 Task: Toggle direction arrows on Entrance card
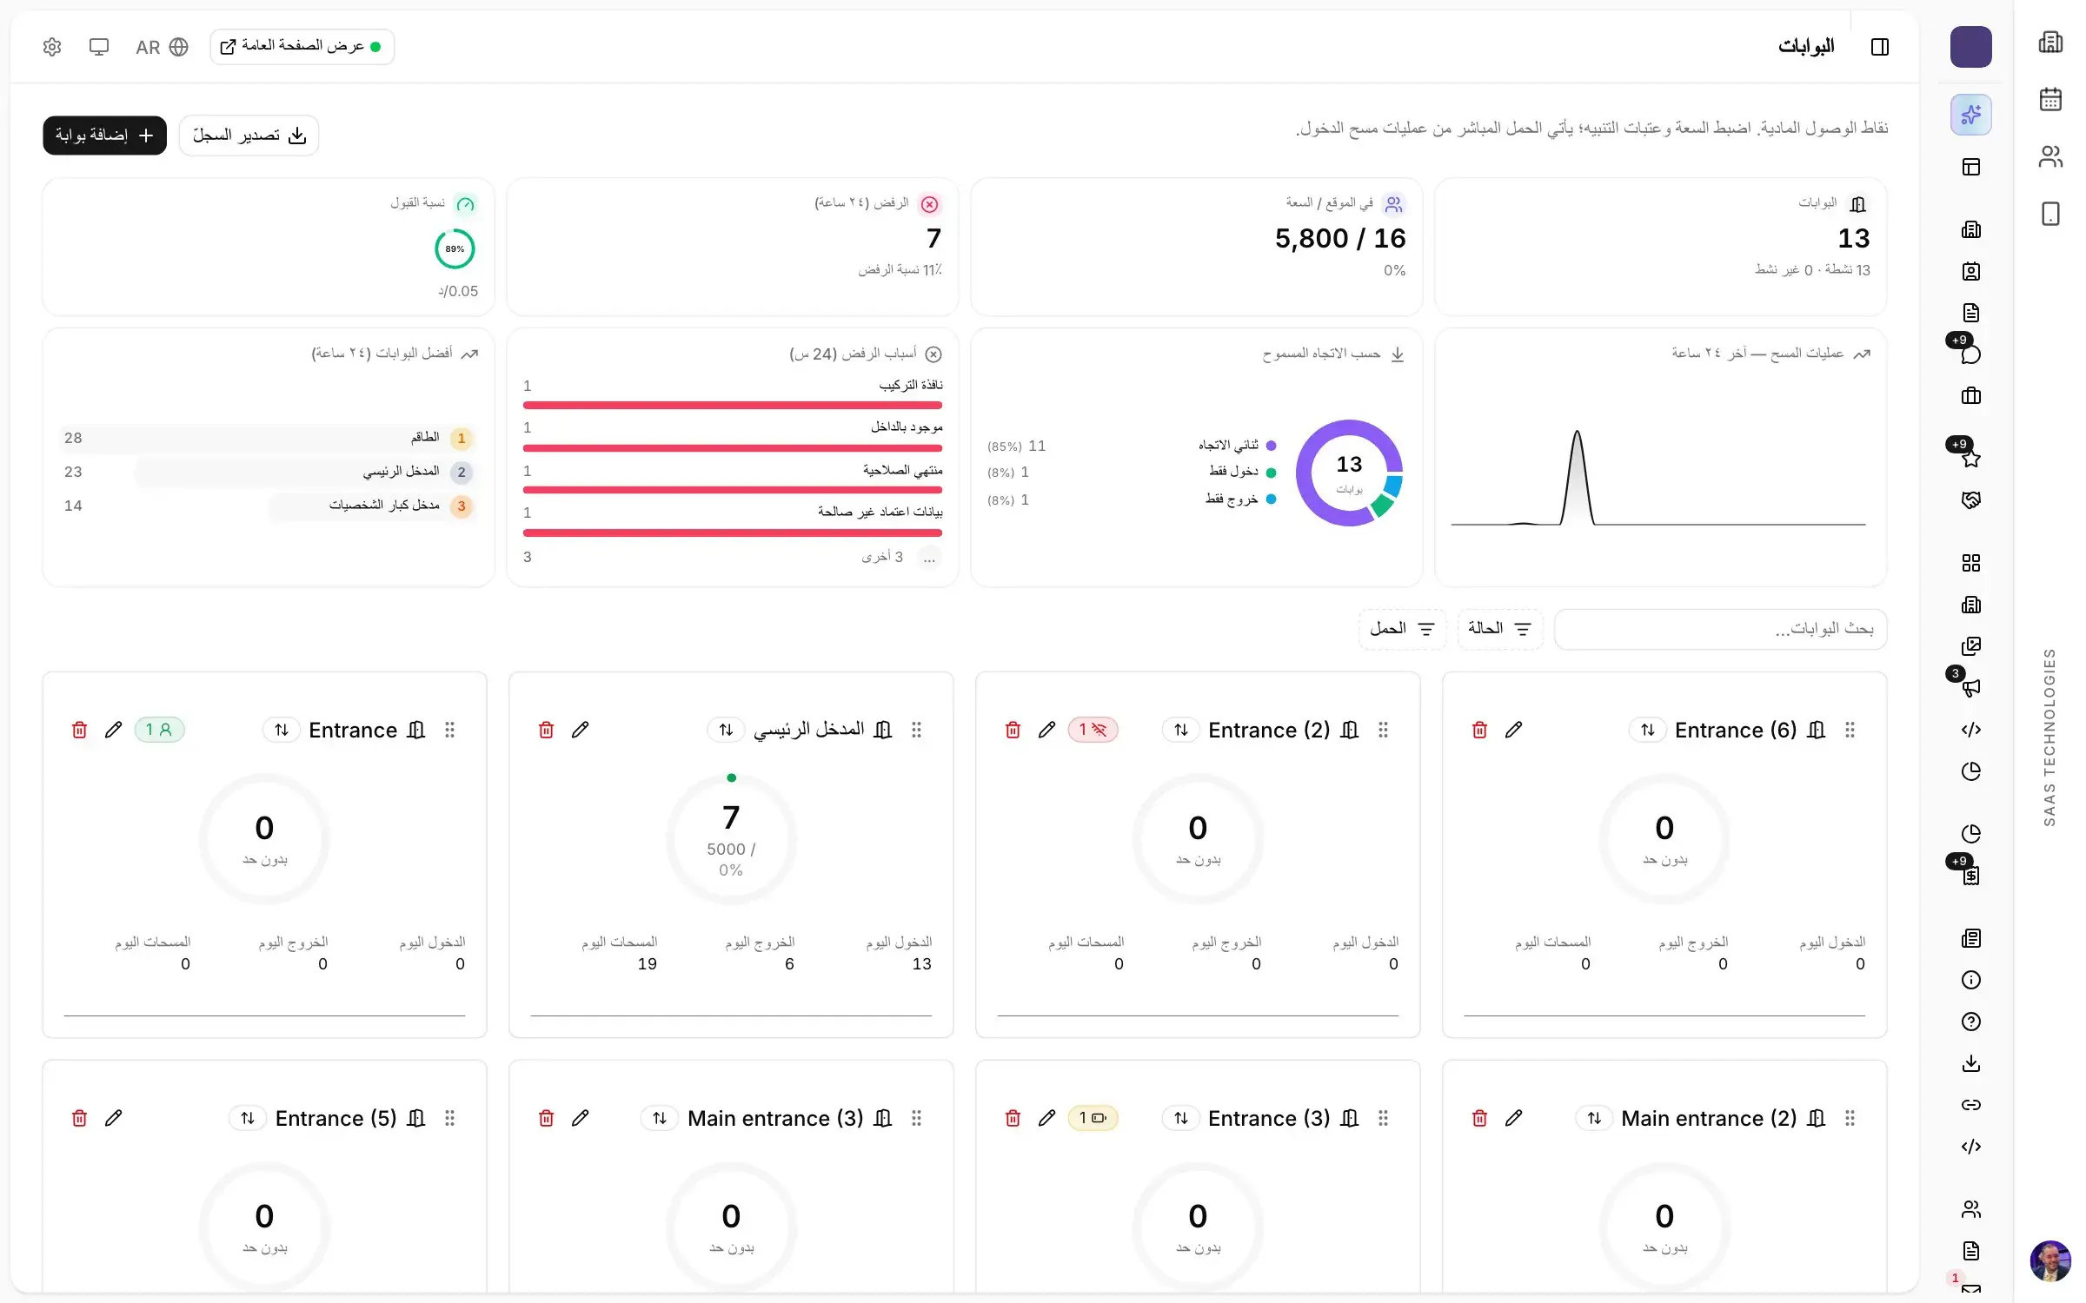[282, 730]
